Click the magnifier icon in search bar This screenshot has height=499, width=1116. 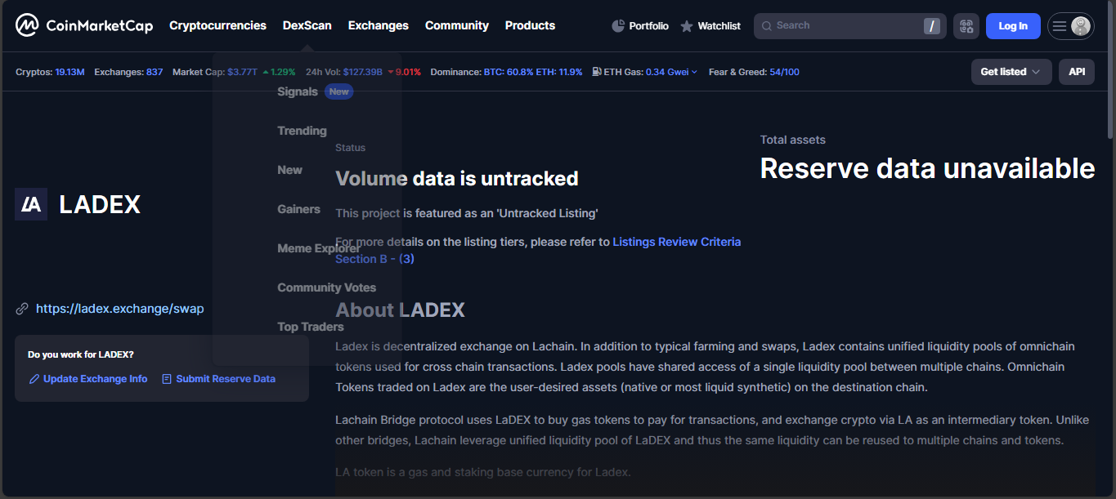[767, 26]
